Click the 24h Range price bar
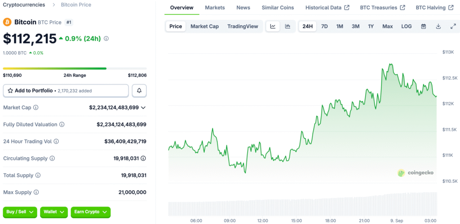This screenshot has width=460, height=224. coord(75,68)
